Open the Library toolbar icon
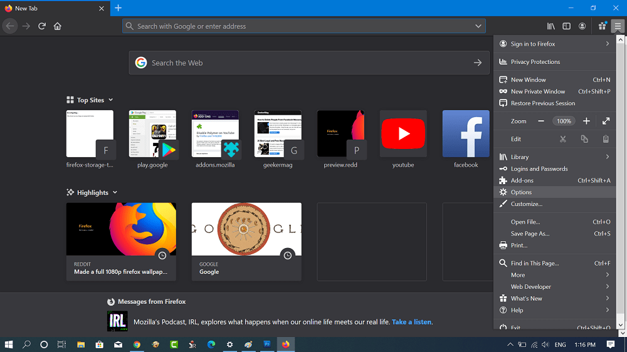Viewport: 627px width, 352px height. pos(551,26)
